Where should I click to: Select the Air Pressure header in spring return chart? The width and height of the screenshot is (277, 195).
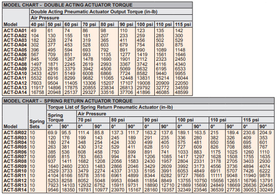tap(92, 114)
